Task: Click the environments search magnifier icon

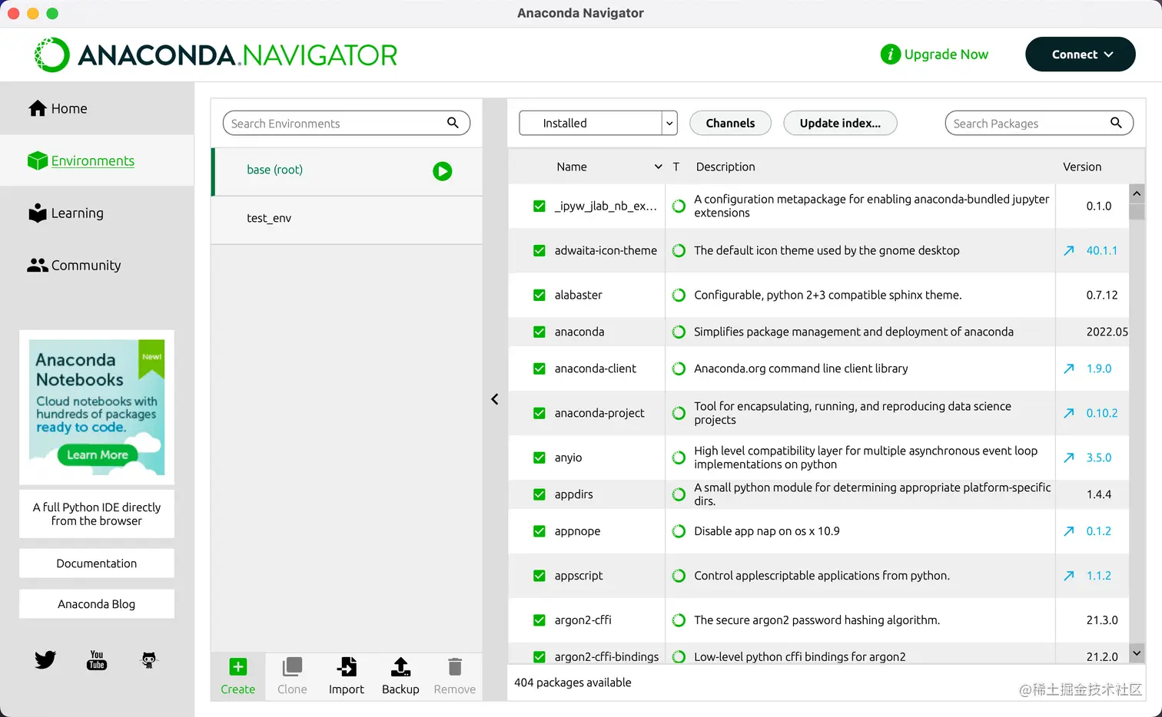Action: click(x=453, y=123)
